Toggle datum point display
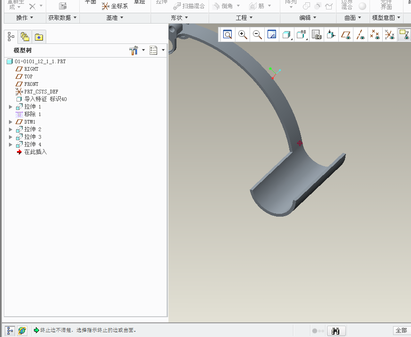 click(x=375, y=34)
